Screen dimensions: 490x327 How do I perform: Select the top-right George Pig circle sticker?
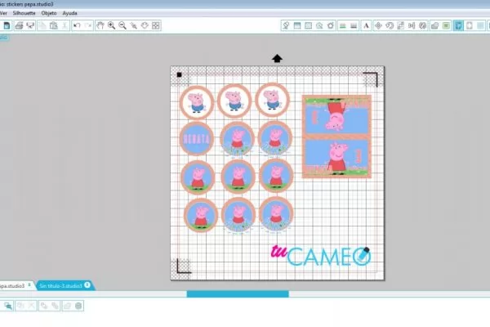pyautogui.click(x=272, y=100)
